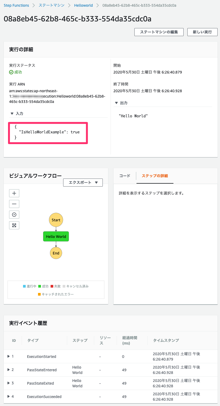Center the workflow graph using target icon
This screenshot has height=406, width=220.
pos(14,215)
